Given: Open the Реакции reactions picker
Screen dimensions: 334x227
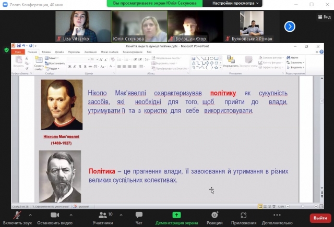Looking at the screenshot, I should pyautogui.click(x=214, y=216).
